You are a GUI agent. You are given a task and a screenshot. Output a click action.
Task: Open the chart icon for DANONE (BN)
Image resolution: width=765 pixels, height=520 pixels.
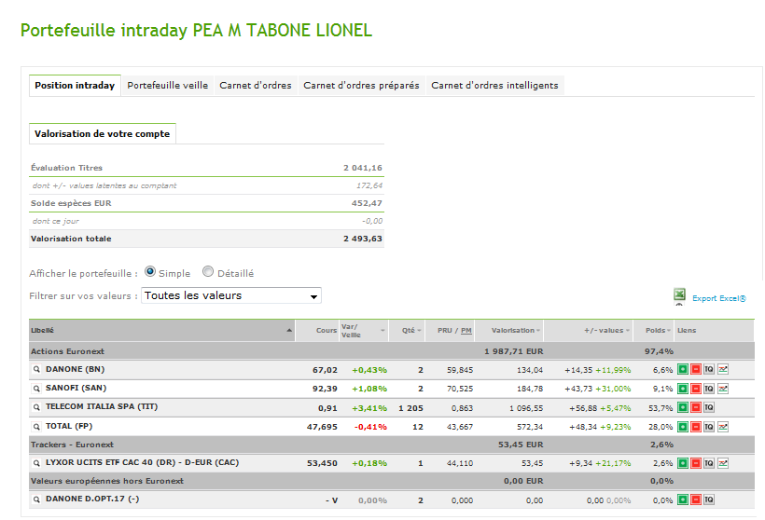(723, 369)
